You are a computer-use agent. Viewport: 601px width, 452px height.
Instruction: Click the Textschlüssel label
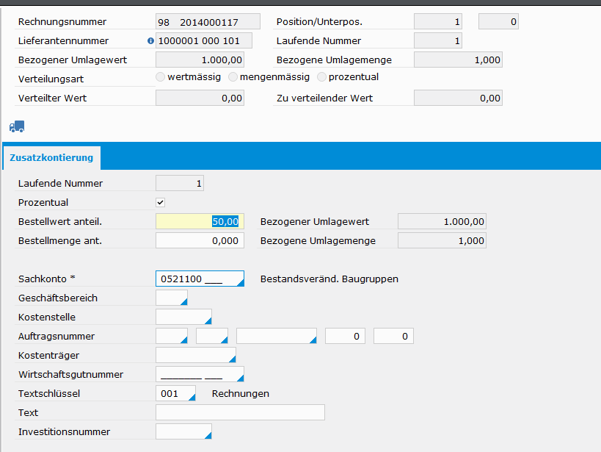[49, 394]
